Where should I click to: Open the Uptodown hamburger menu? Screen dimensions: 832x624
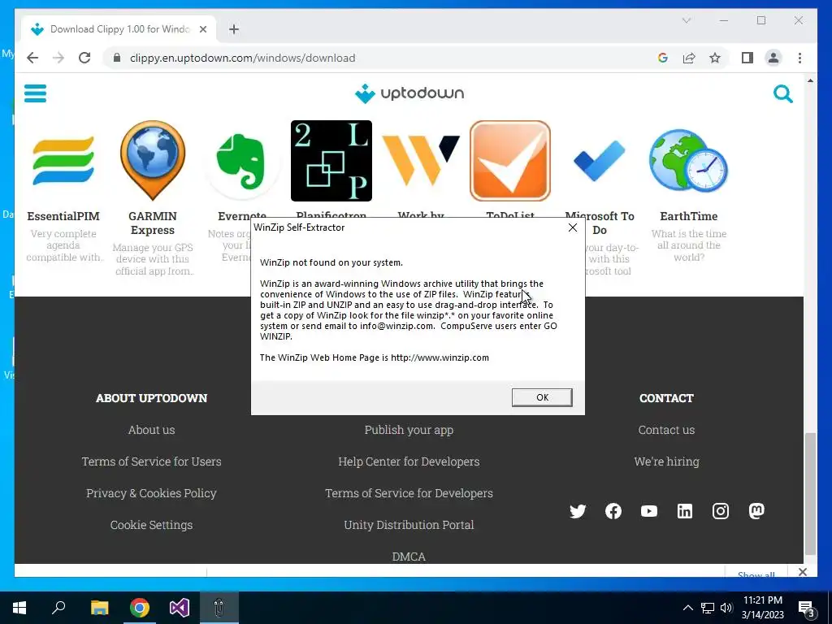(x=35, y=93)
